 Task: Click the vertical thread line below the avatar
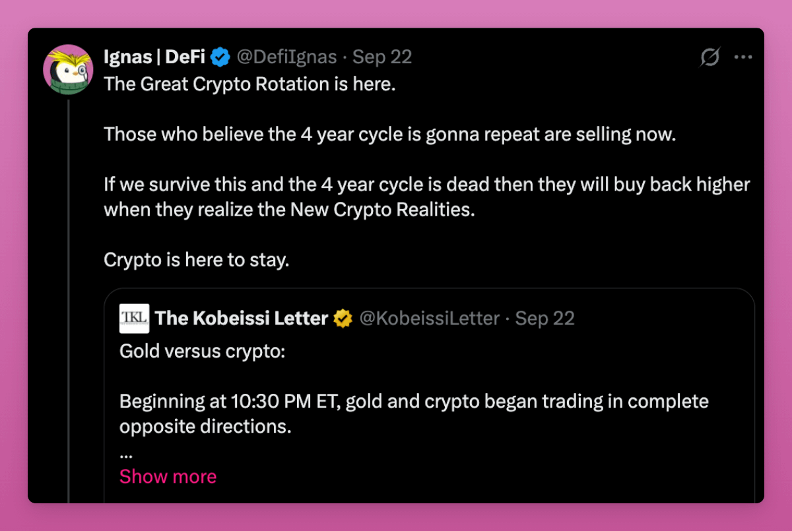pos(68,297)
